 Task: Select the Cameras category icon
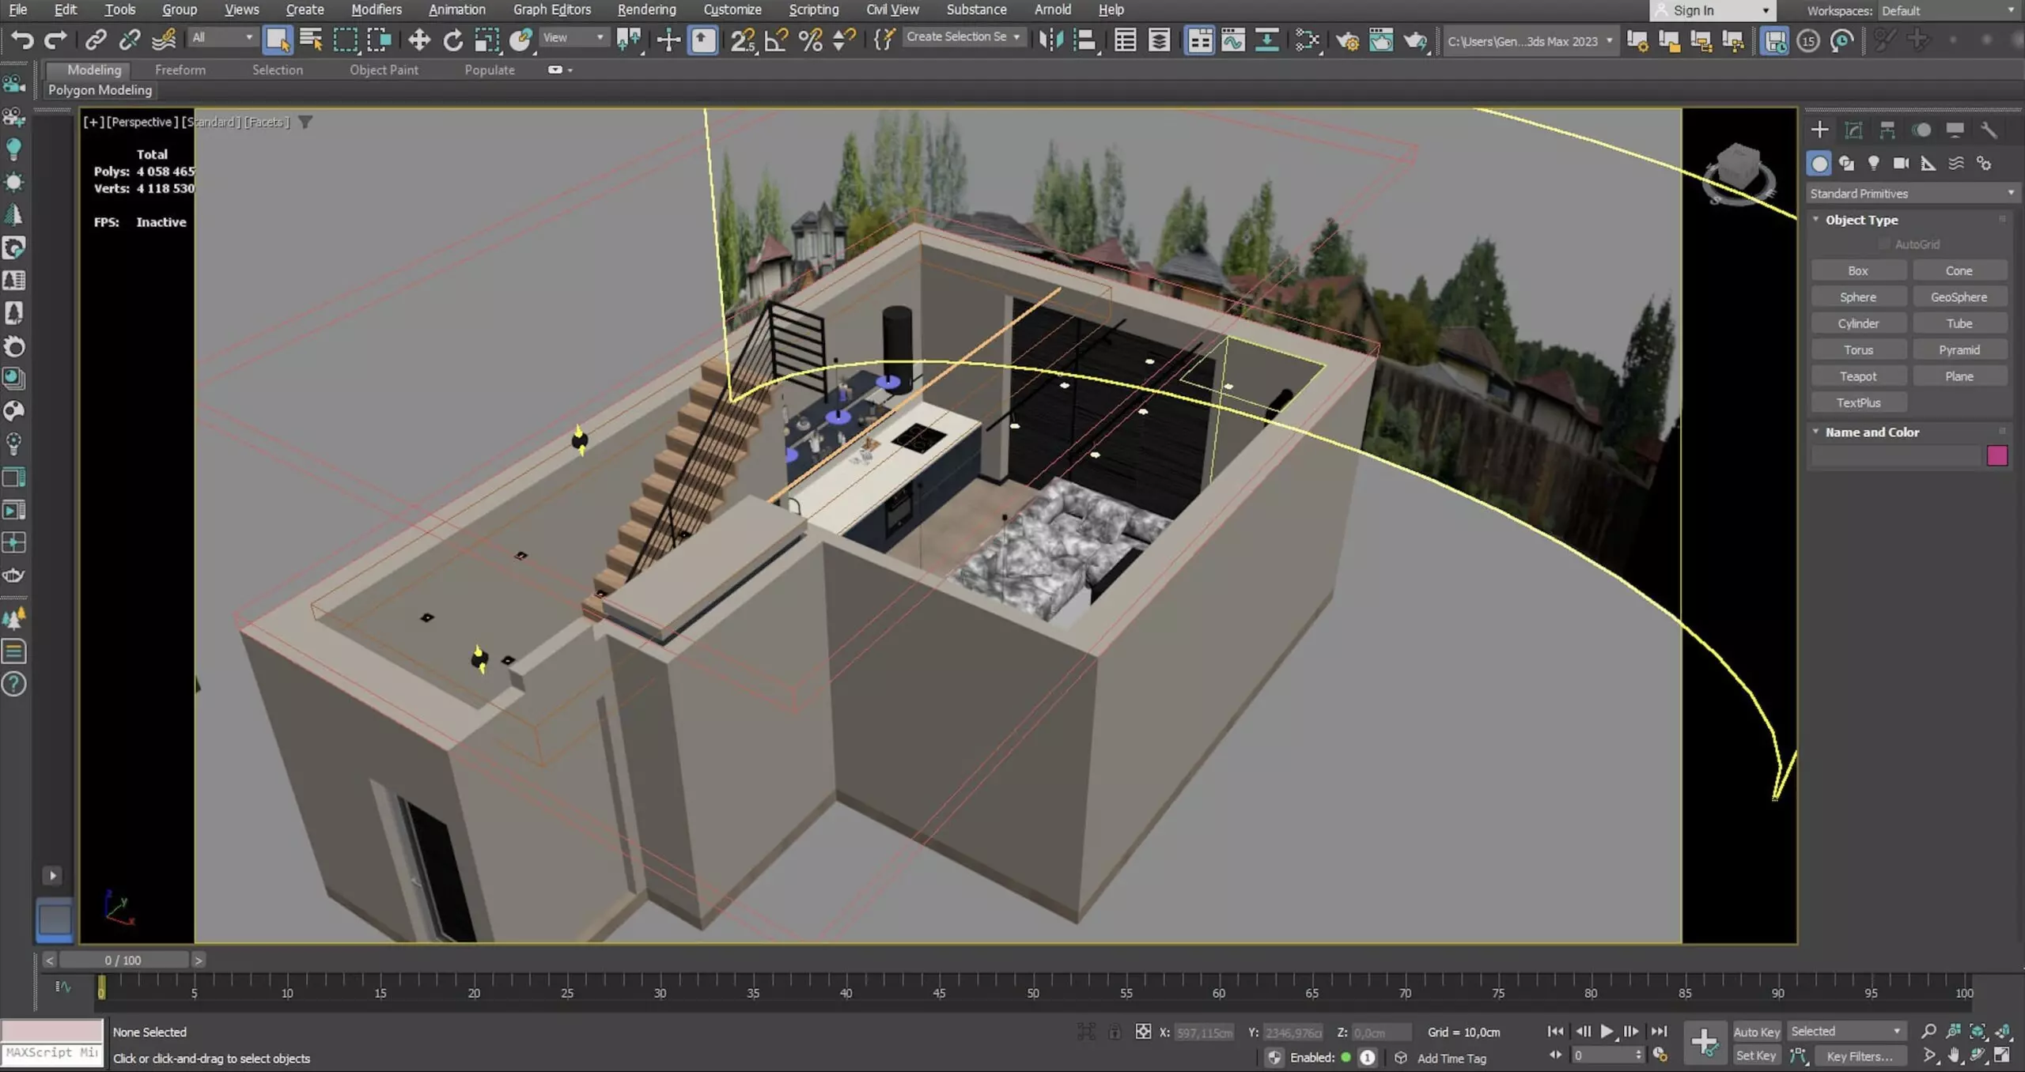click(x=1901, y=164)
